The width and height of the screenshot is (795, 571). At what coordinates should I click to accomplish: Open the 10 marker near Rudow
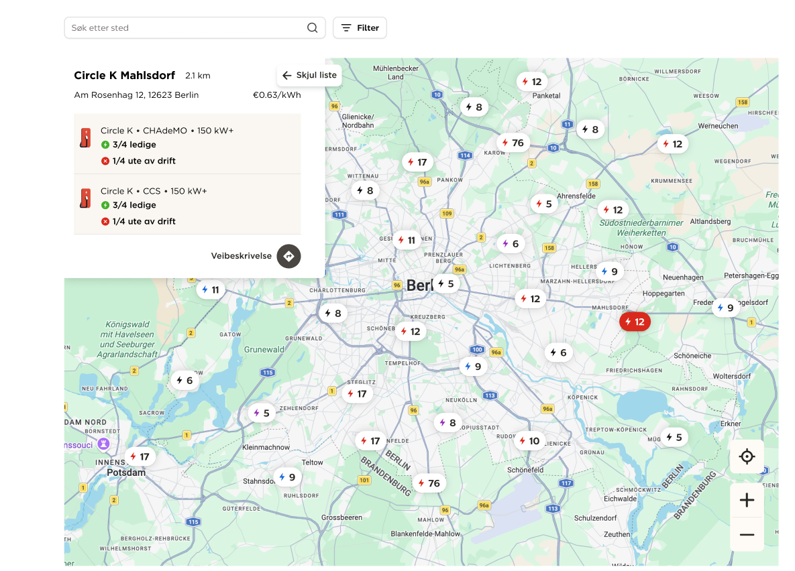(530, 441)
